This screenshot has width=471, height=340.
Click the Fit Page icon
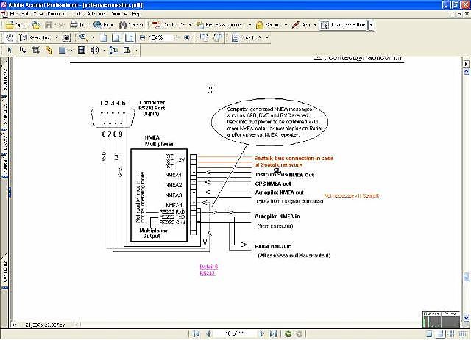point(116,37)
